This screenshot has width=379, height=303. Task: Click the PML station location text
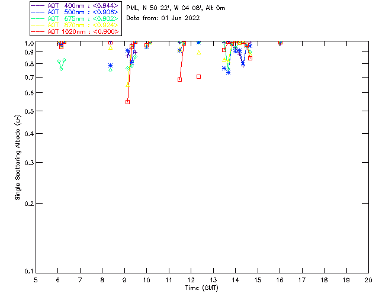coord(176,8)
